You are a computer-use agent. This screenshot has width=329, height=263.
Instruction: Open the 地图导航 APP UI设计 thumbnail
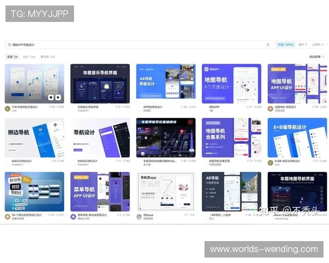297,83
